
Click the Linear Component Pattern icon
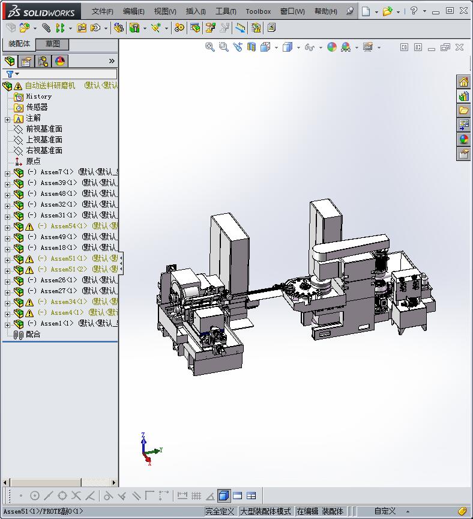coord(60,28)
